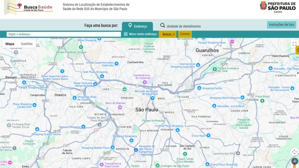Focus the 'Digite o endereço' field
Image resolution: width=299 pixels, height=168 pixels.
[x=64, y=34]
